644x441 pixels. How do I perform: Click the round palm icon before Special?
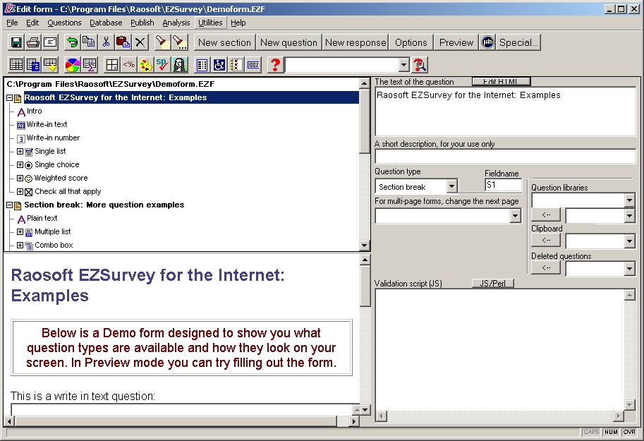point(487,42)
